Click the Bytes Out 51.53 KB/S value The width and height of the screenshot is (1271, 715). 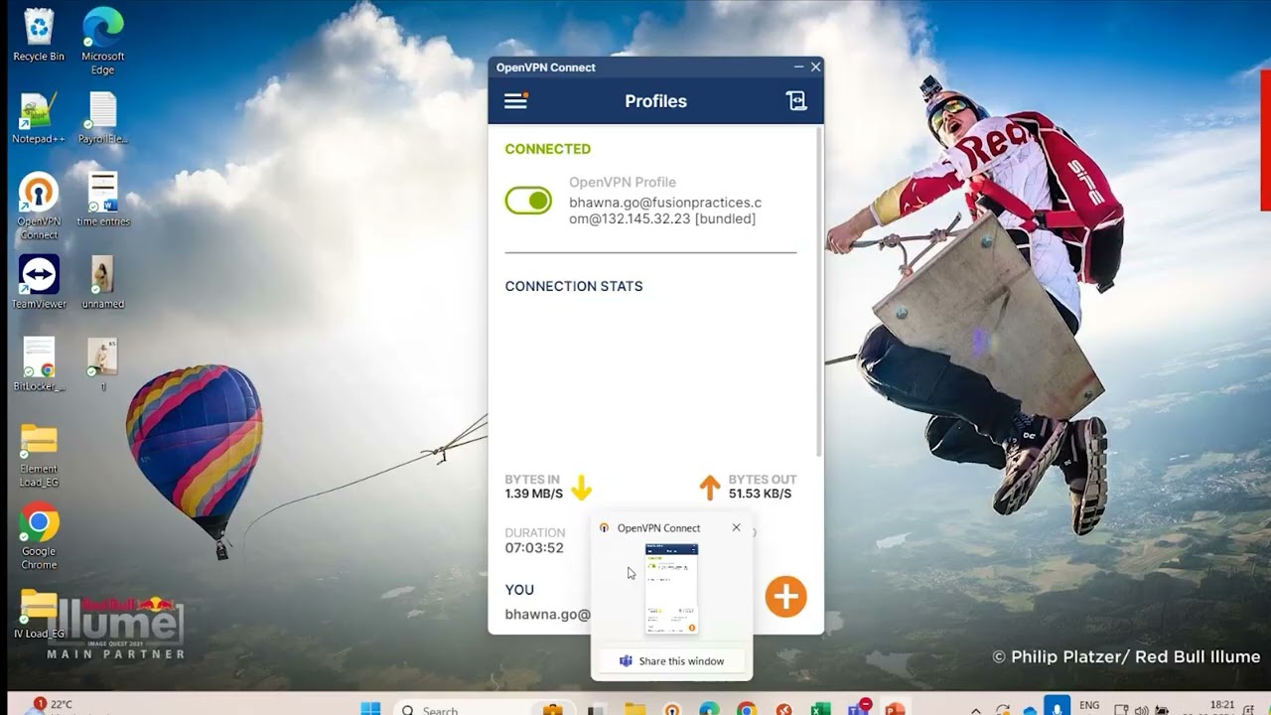coord(760,494)
